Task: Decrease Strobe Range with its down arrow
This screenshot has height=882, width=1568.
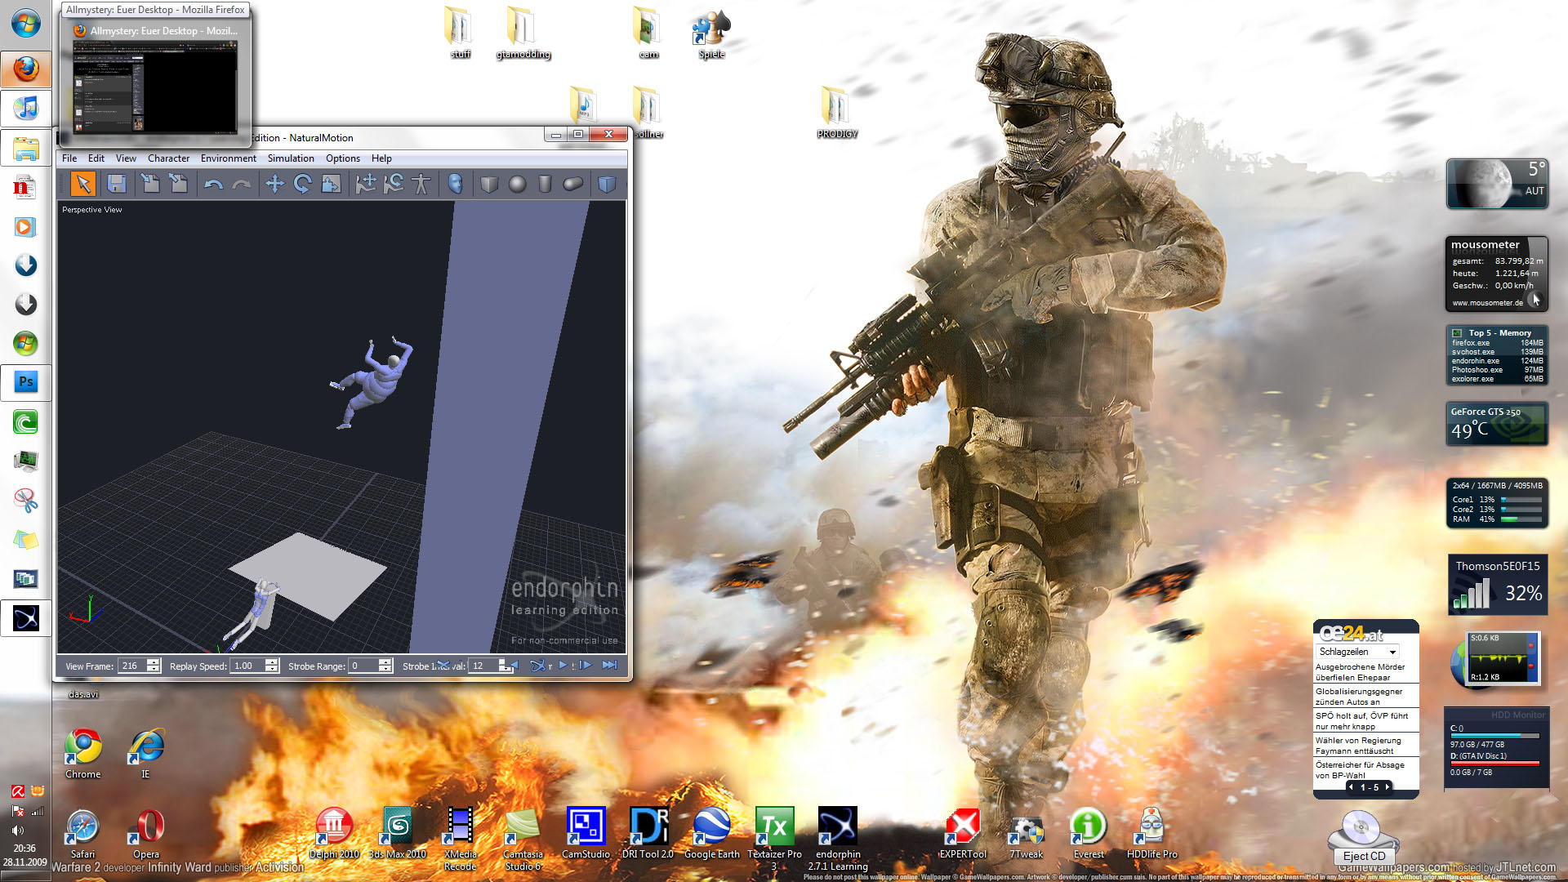Action: coord(385,670)
